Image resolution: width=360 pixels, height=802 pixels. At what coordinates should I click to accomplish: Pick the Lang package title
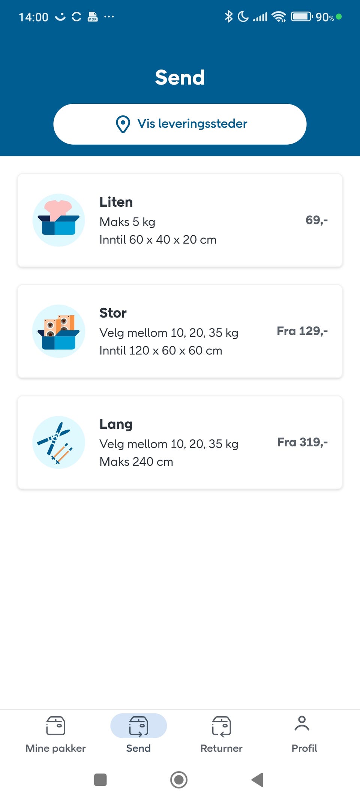pyautogui.click(x=116, y=424)
